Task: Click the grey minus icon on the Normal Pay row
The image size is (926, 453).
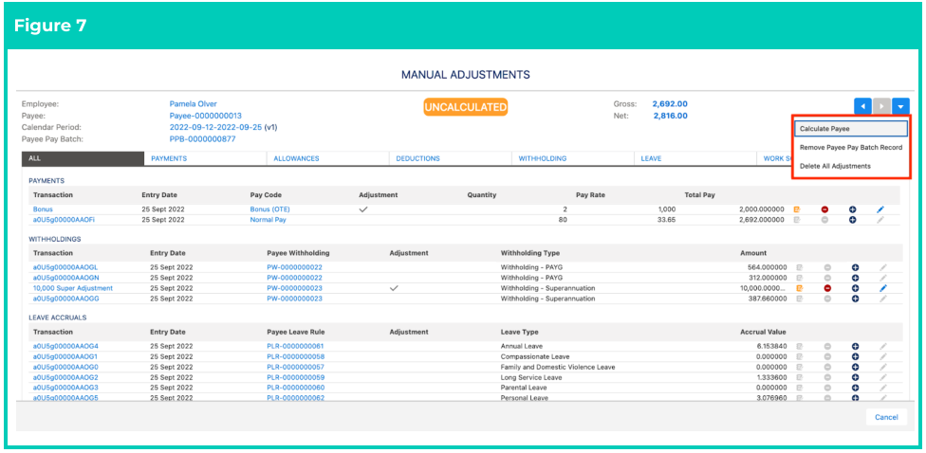Action: click(825, 220)
